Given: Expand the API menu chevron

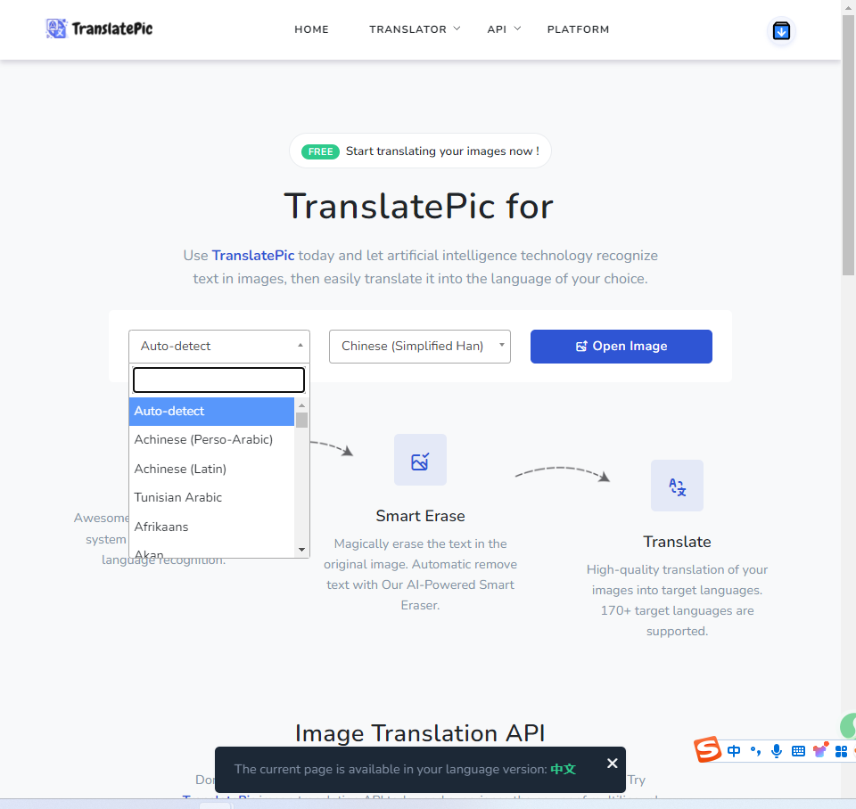Looking at the screenshot, I should point(517,29).
